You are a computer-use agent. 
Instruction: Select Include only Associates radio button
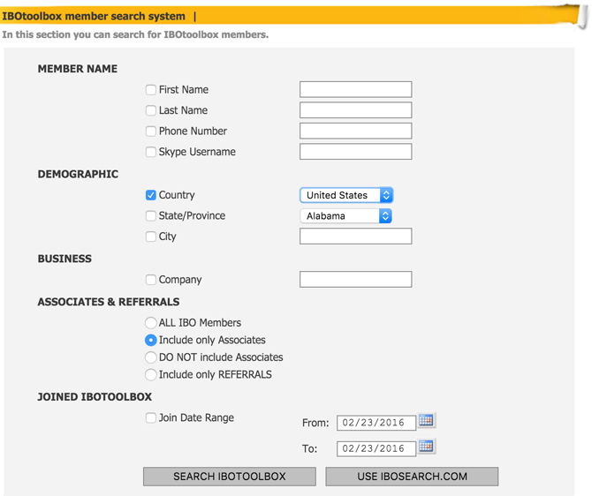[150, 340]
